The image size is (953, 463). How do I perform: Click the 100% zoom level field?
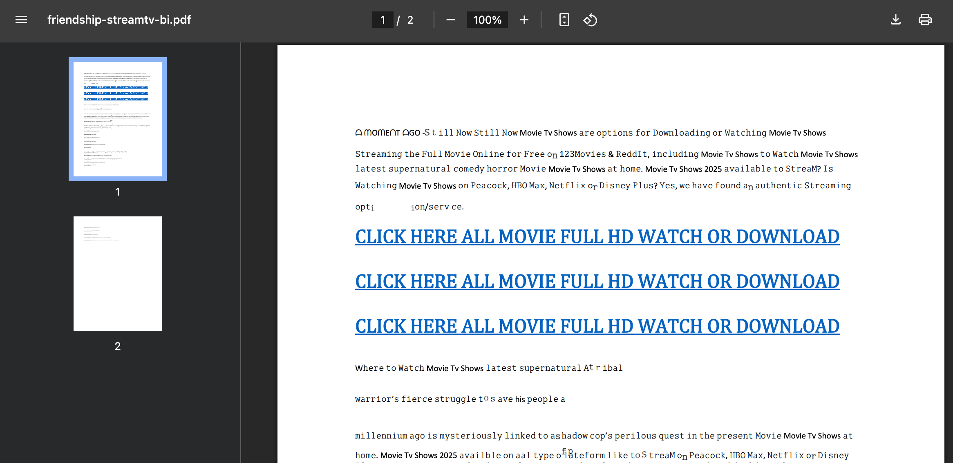pyautogui.click(x=487, y=20)
